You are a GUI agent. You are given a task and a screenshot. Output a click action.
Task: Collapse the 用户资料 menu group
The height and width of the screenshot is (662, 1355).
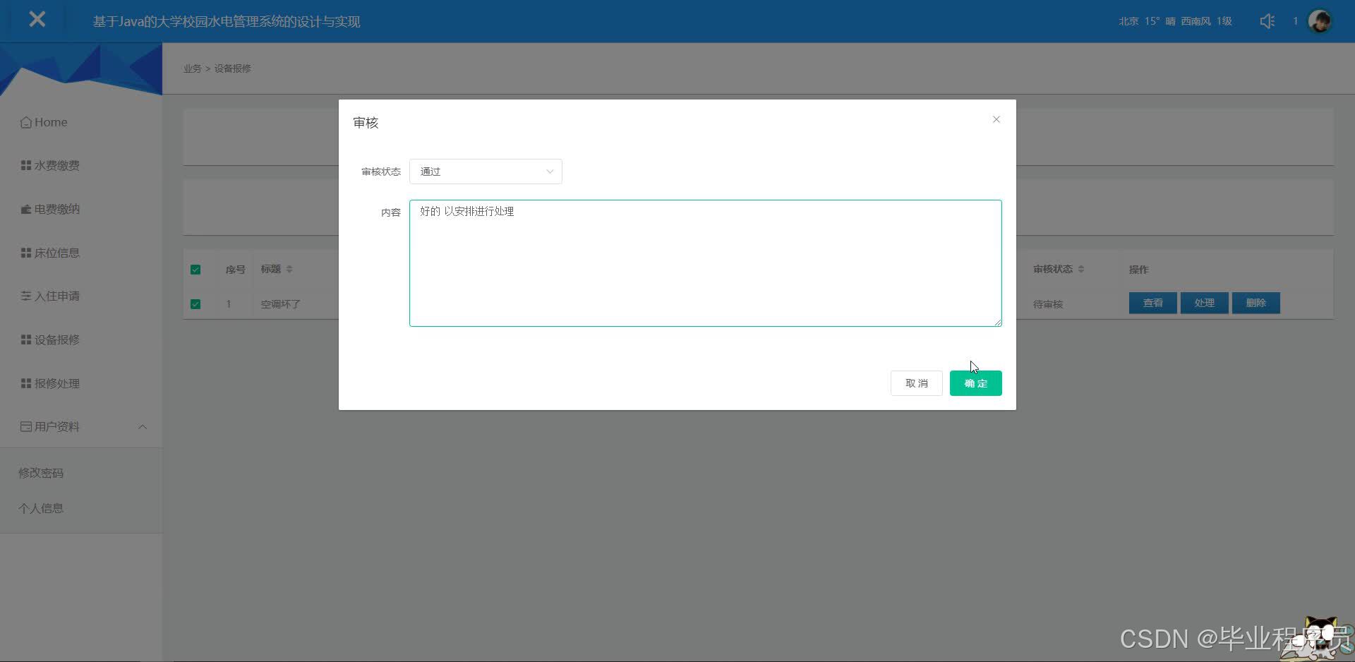pyautogui.click(x=81, y=426)
